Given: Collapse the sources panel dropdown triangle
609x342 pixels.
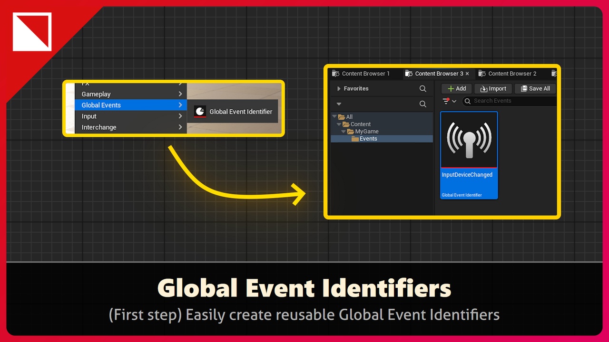Looking at the screenshot, I should (339, 104).
